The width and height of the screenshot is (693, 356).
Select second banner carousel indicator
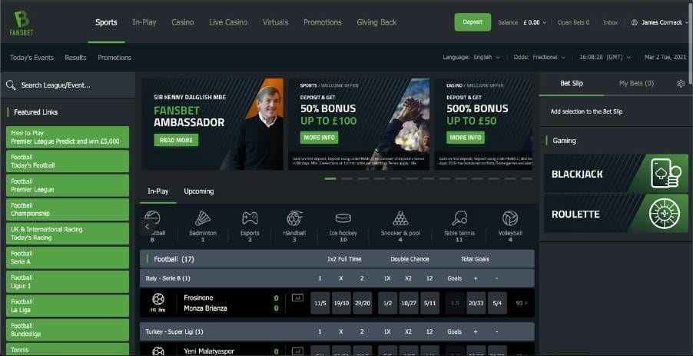pyautogui.click(x=346, y=178)
